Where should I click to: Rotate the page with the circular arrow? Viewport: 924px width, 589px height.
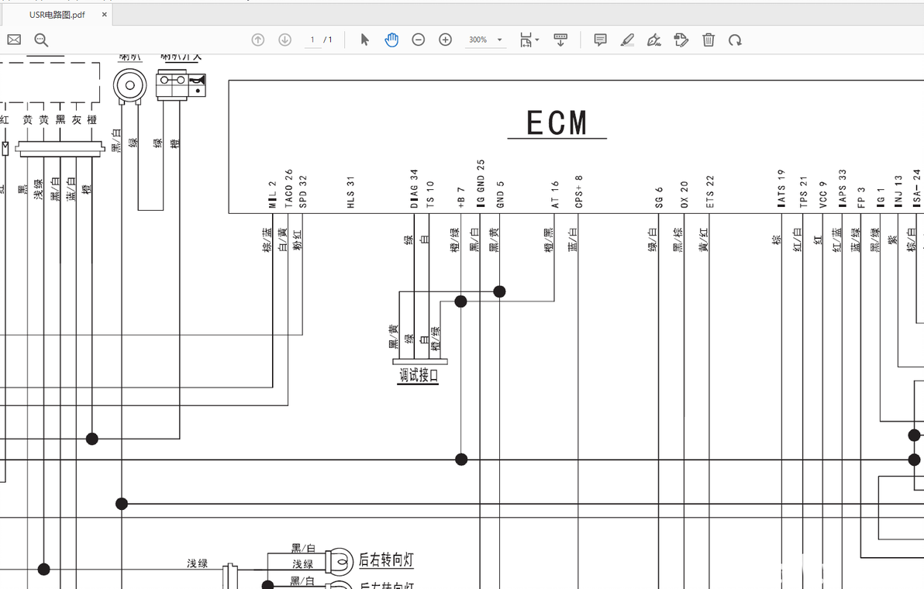(x=735, y=40)
